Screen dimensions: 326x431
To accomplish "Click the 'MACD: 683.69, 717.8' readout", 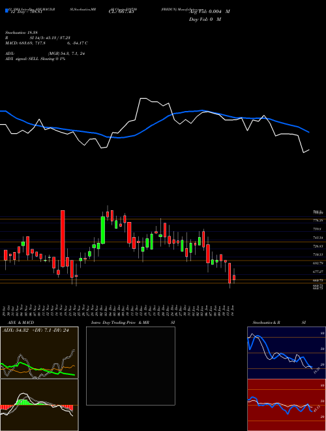I will [25, 43].
